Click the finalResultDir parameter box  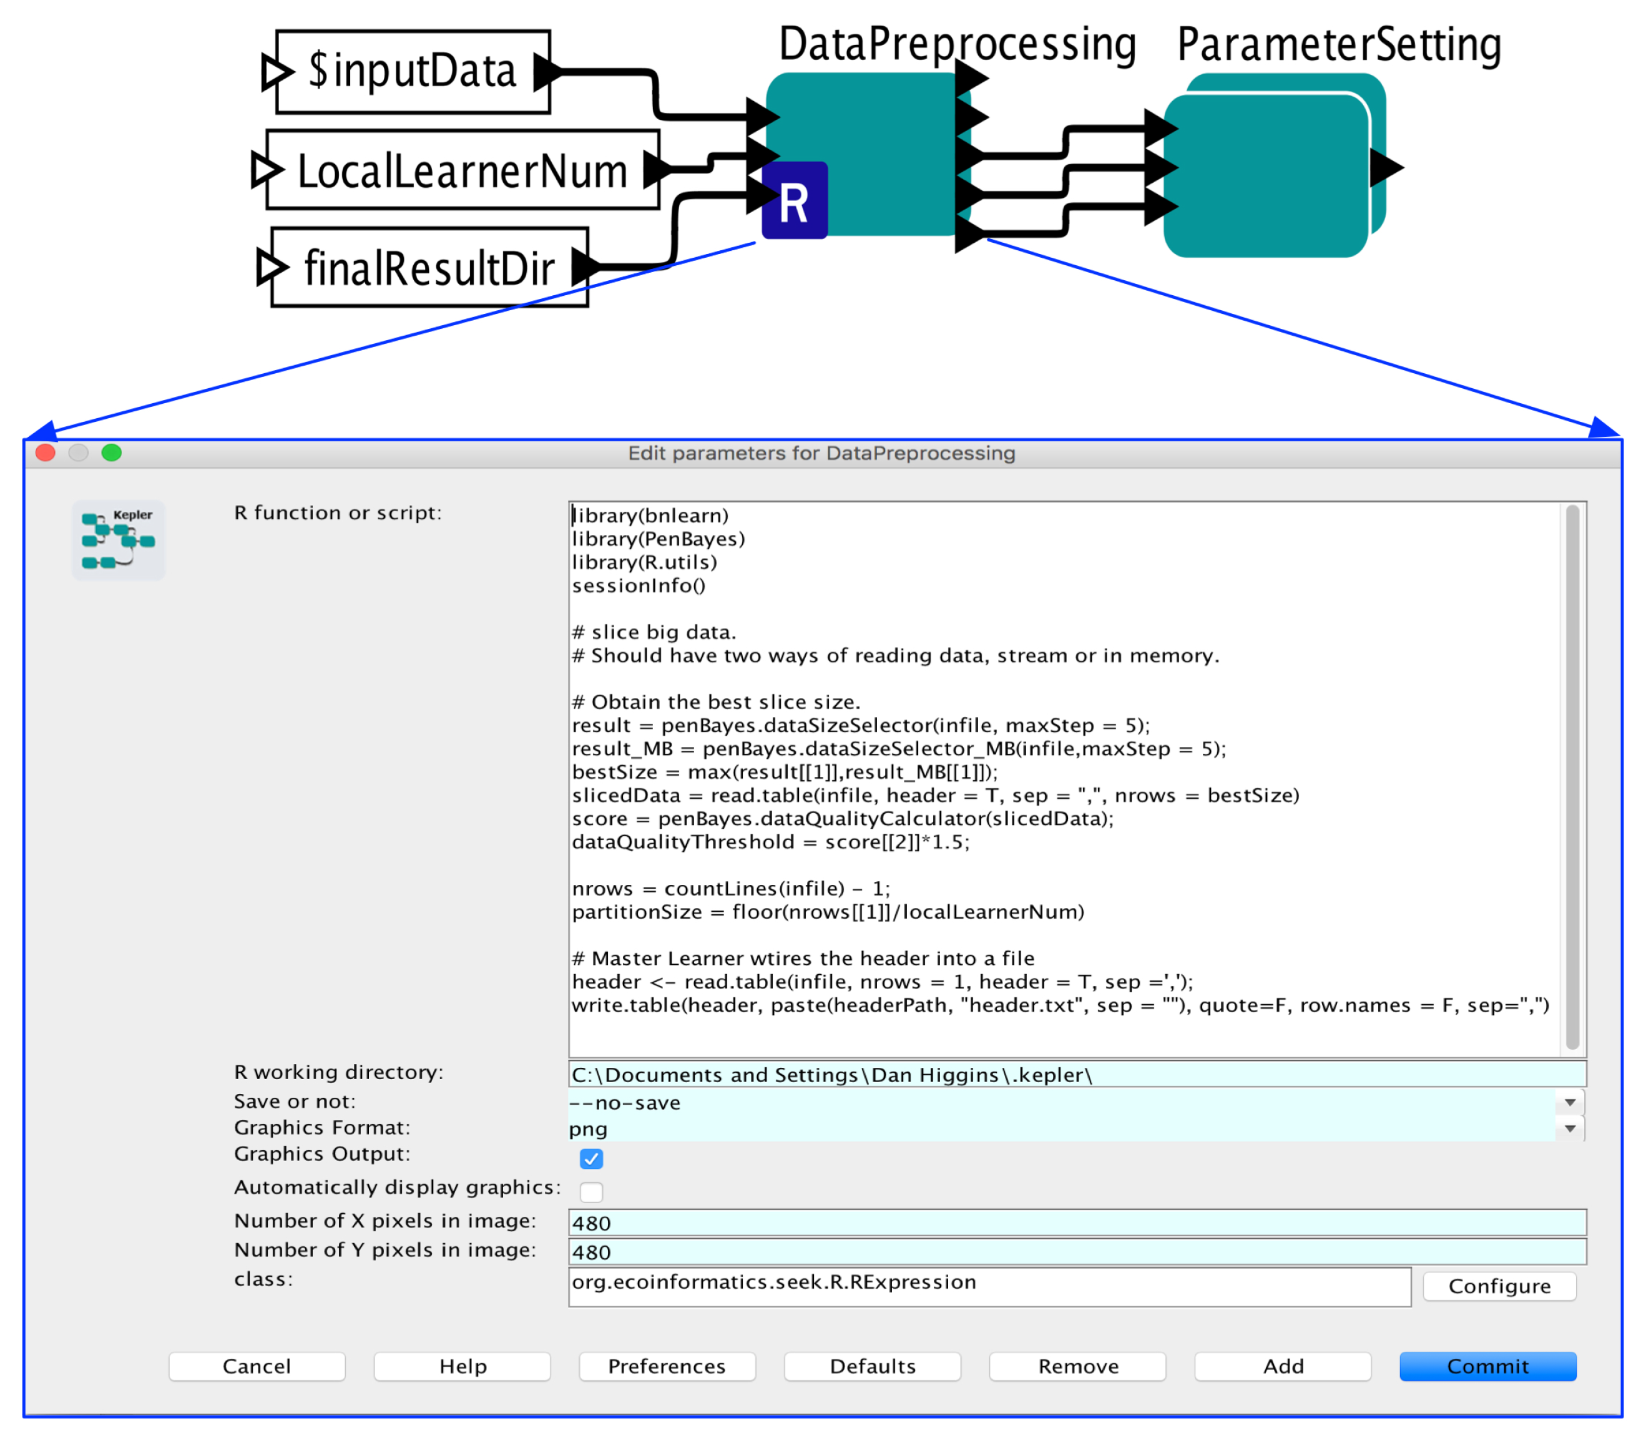coord(429,268)
